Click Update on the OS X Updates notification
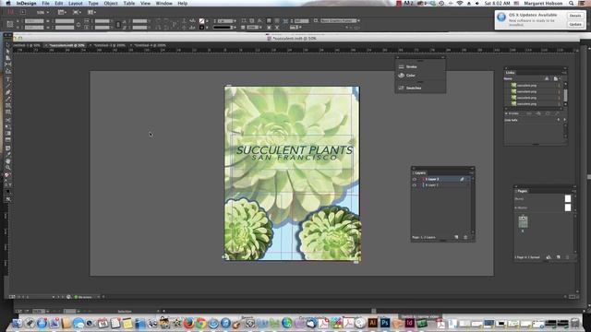The image size is (591, 332). [x=575, y=25]
